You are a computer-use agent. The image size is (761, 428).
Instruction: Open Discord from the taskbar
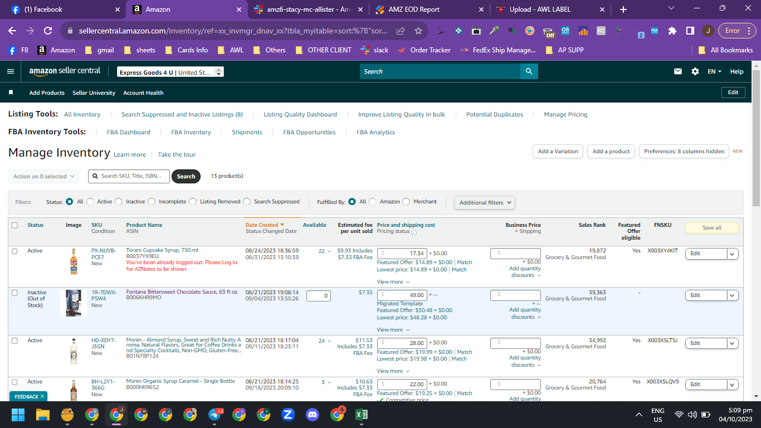pos(313,415)
